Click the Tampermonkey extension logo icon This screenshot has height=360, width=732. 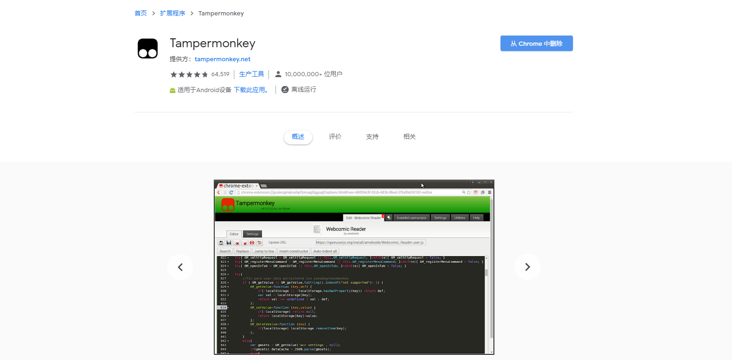pyautogui.click(x=148, y=49)
